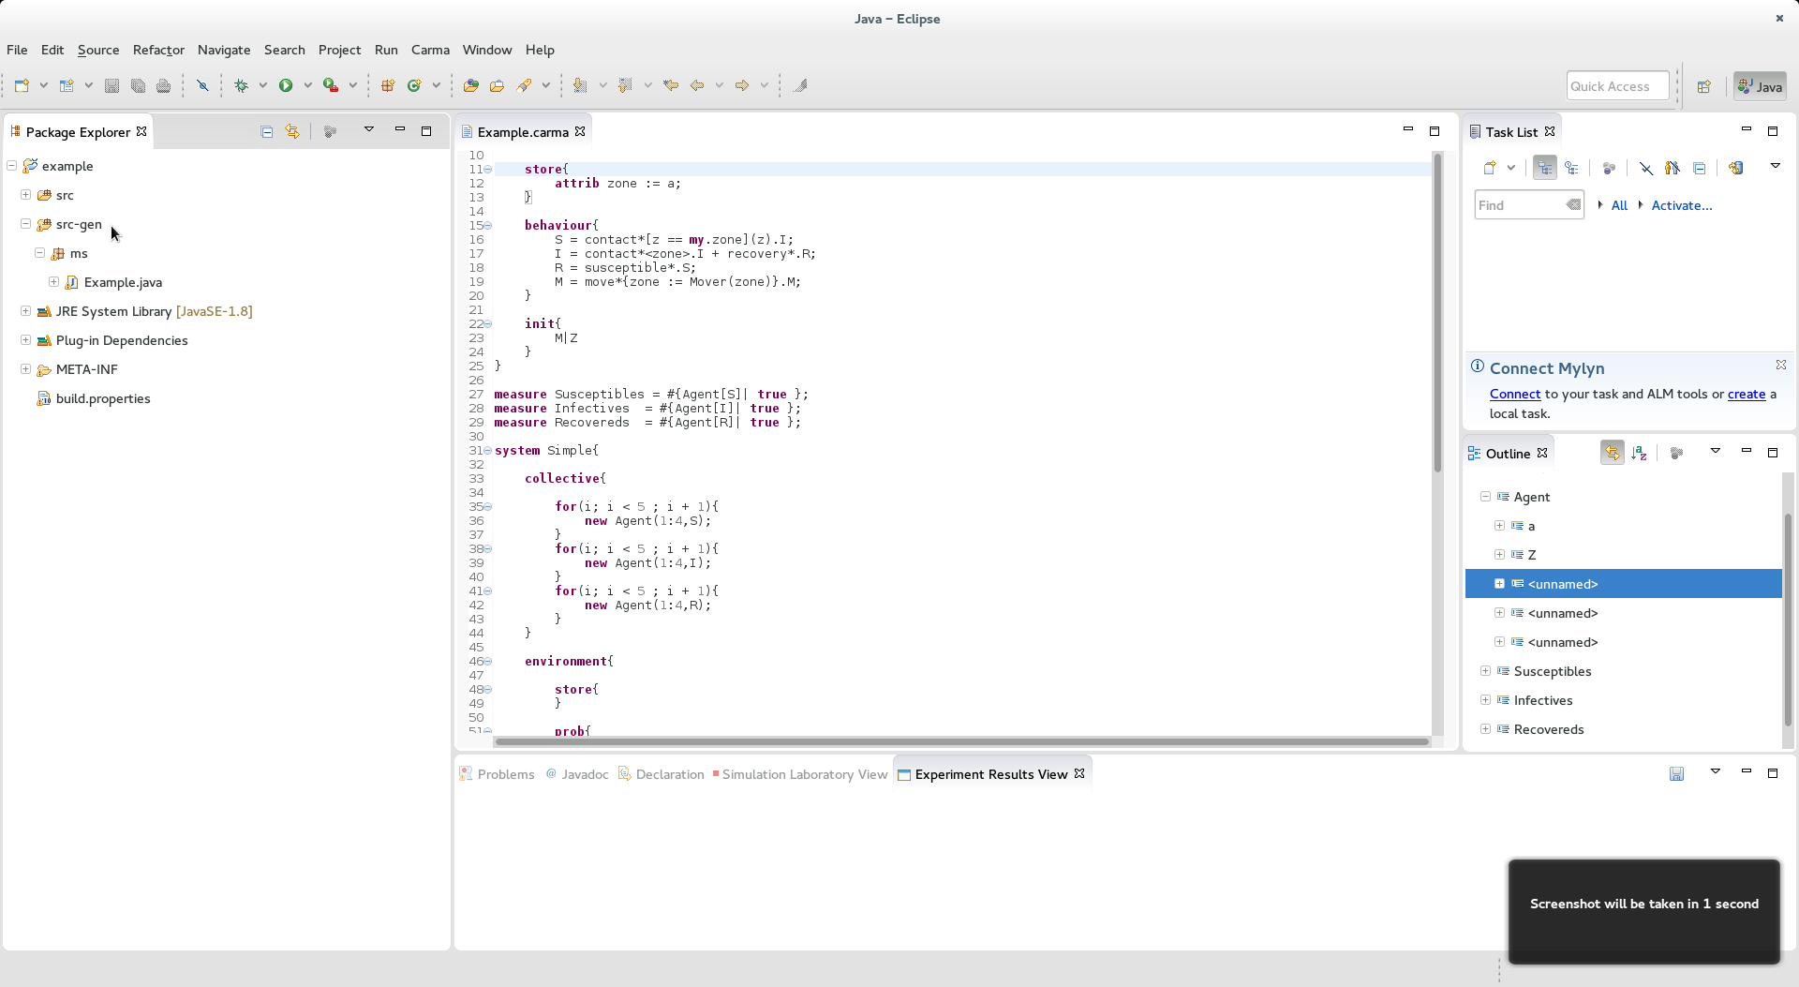Click the Quick Access search field

tap(1617, 86)
